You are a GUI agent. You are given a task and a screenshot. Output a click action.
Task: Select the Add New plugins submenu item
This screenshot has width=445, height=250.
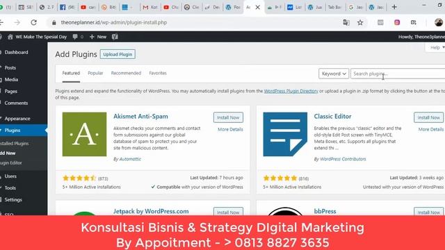pyautogui.click(x=8, y=153)
